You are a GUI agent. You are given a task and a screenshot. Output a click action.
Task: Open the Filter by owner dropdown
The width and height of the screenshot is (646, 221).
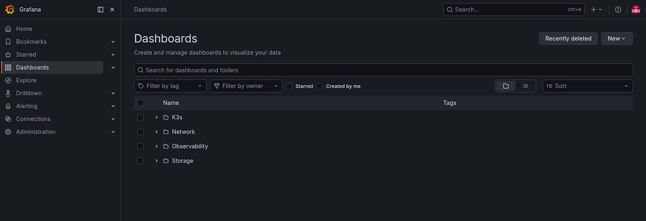tap(246, 86)
